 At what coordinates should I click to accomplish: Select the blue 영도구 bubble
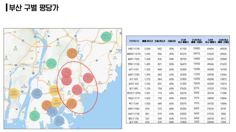59,121
